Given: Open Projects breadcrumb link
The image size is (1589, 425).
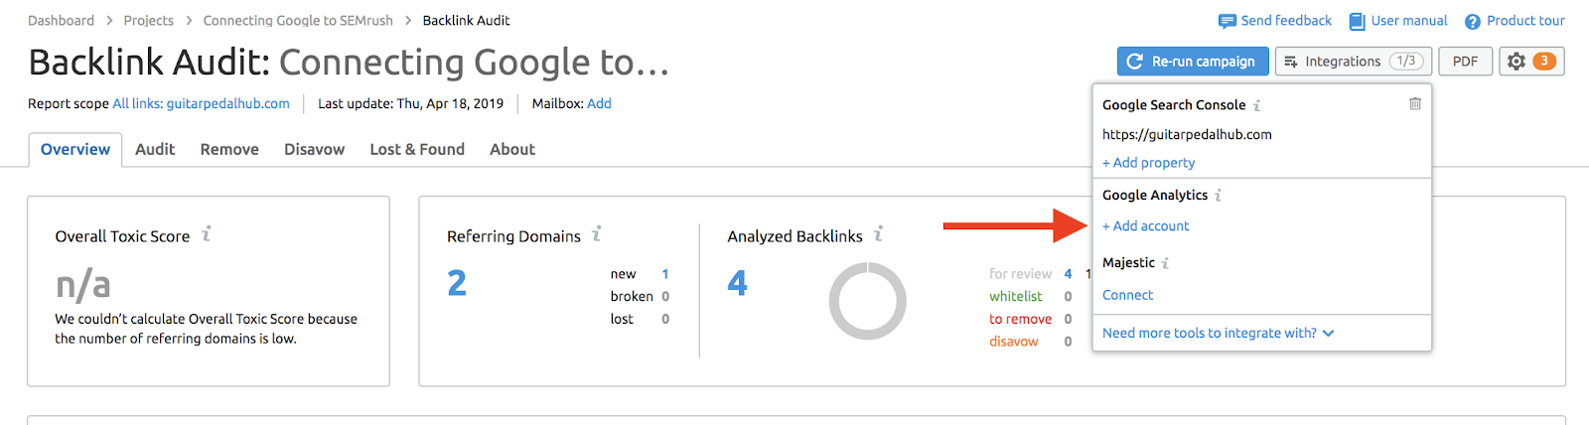Looking at the screenshot, I should tap(148, 20).
